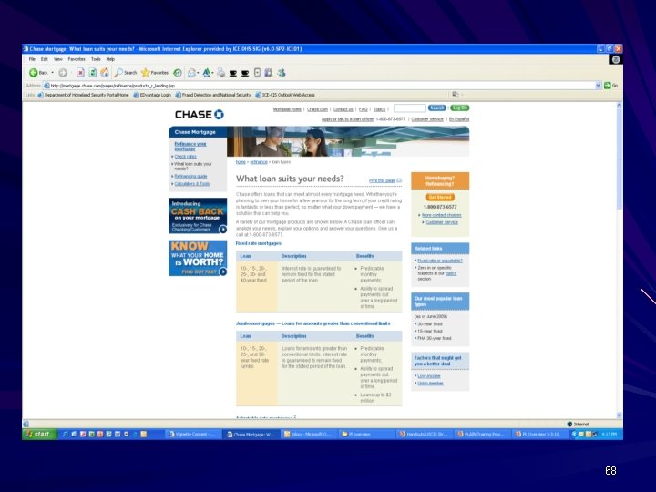
Task: Click the More contact choices link
Action: pos(441,215)
